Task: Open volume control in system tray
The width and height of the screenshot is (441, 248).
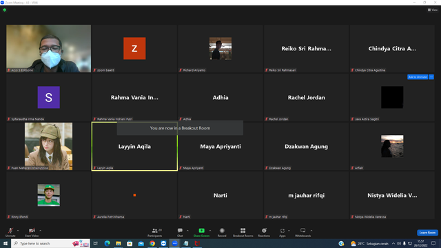Action: point(399,243)
